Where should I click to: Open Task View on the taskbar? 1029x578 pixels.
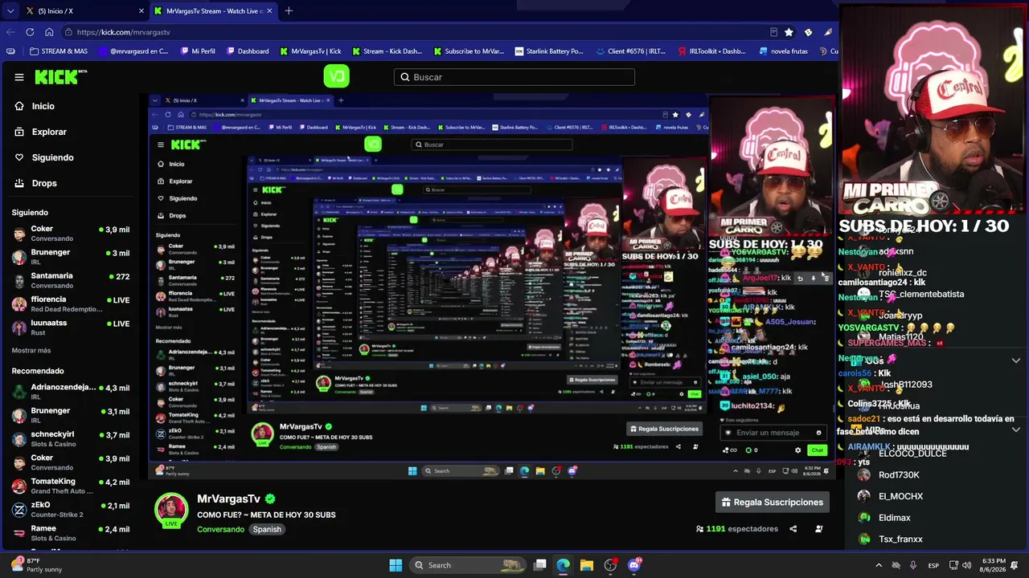coord(540,565)
